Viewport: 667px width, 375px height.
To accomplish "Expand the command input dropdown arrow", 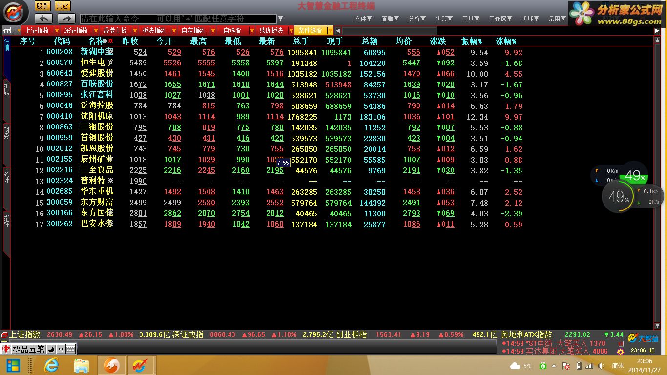I will pos(280,19).
